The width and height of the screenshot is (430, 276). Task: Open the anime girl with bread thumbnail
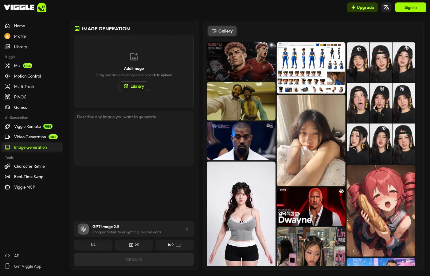pos(381,211)
